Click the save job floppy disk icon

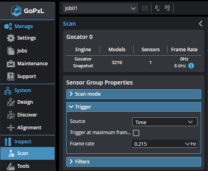(x=145, y=8)
